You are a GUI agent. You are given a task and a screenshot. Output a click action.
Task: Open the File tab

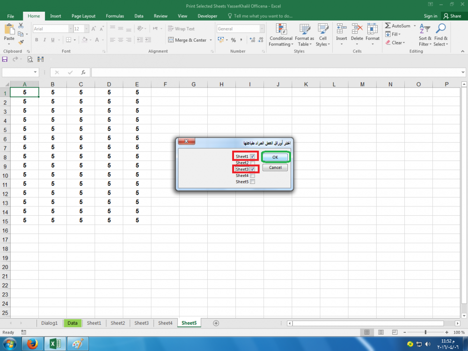(10, 16)
